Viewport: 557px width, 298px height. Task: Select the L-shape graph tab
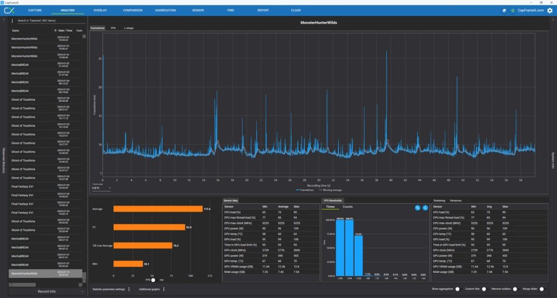pos(128,28)
